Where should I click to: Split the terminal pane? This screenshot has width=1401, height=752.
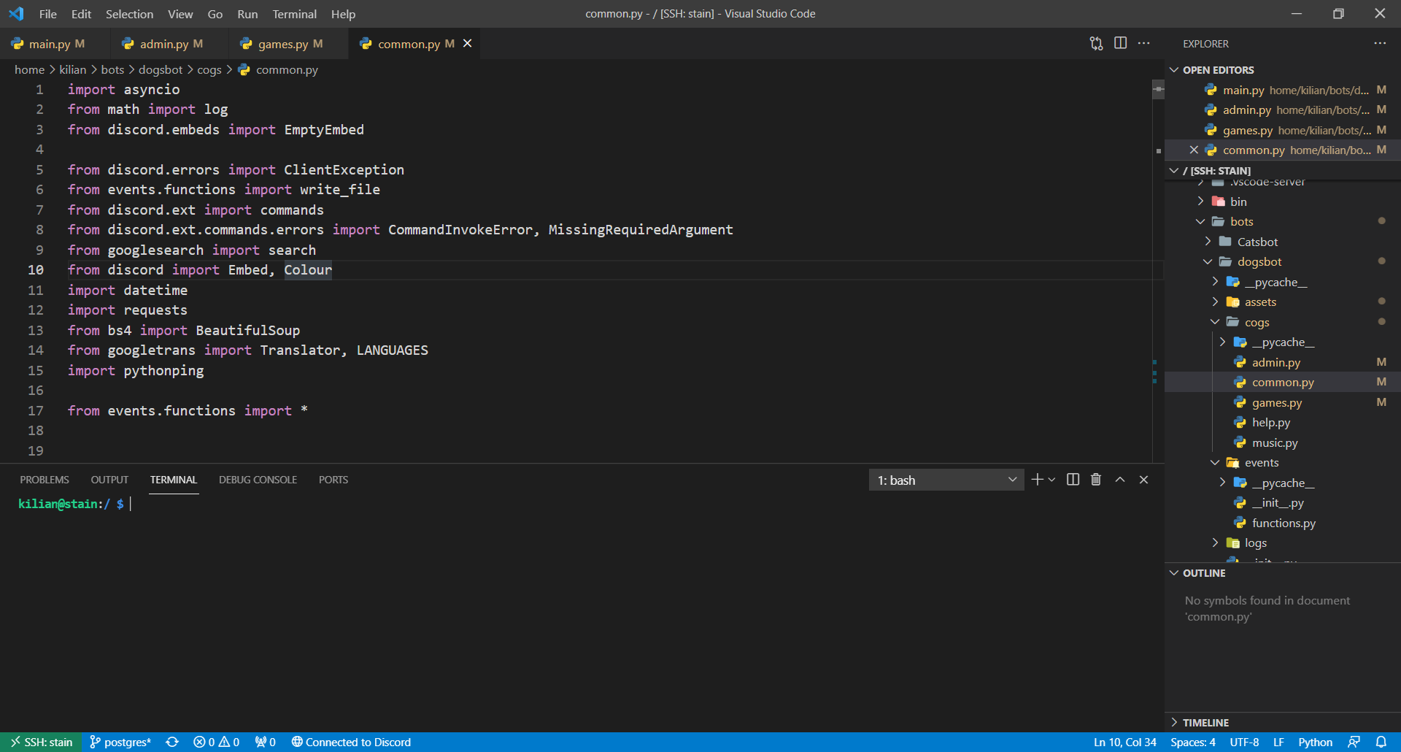1072,480
